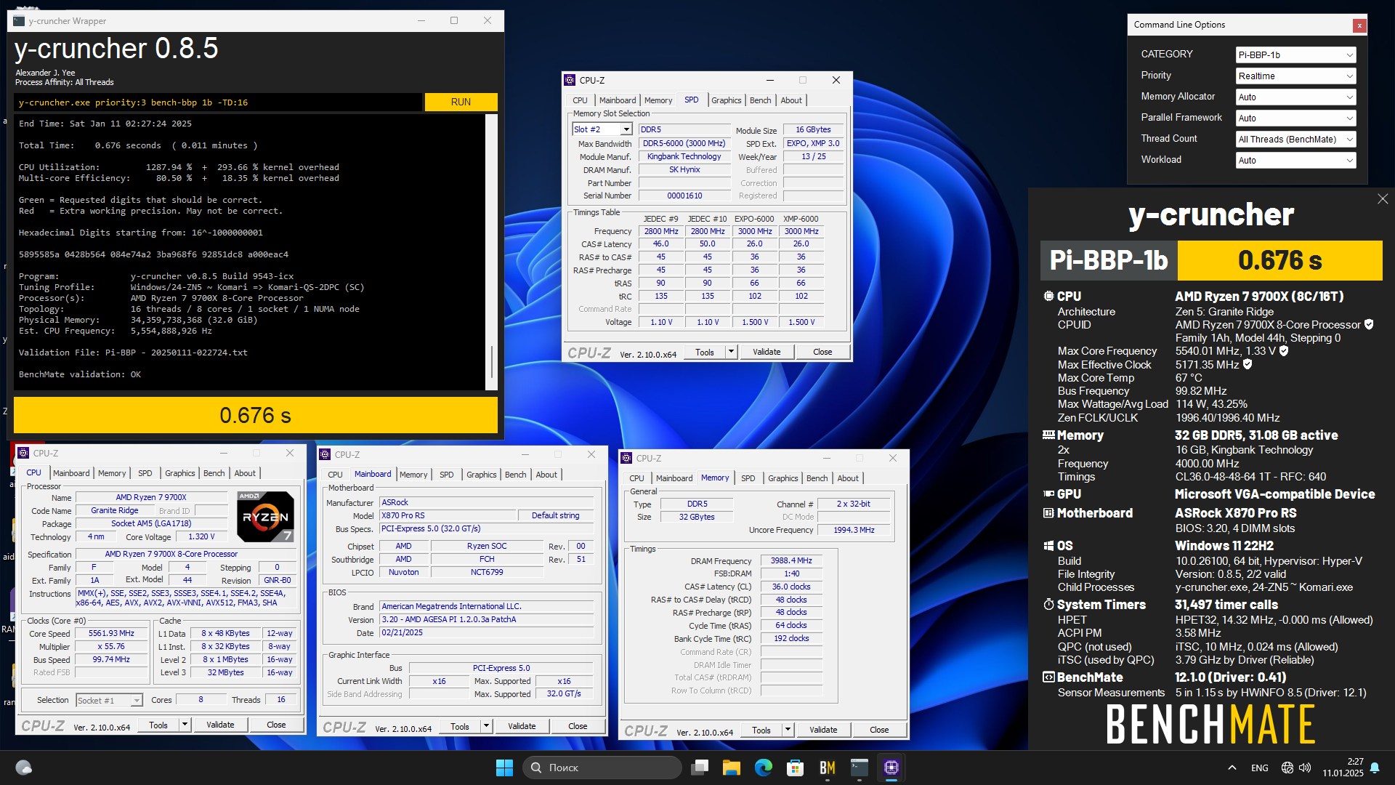Show hidden system tray icons
Image resolution: width=1395 pixels, height=785 pixels.
click(1232, 768)
